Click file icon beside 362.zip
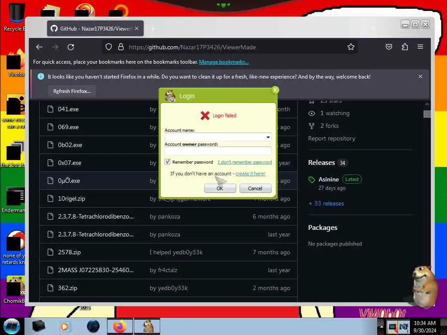Screen dimensions: 447x335 pyautogui.click(x=51, y=288)
